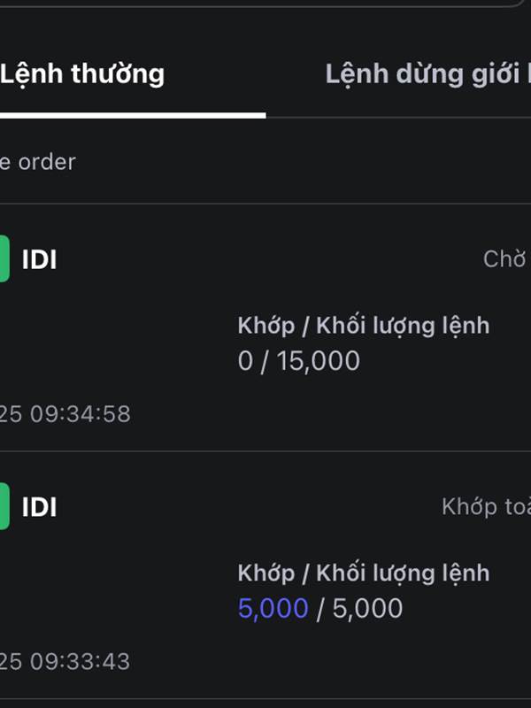
Task: Tap the Khớp toà status of second order
Action: (486, 507)
